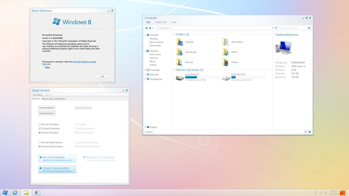The height and width of the screenshot is (196, 349).
Task: Click the Libraries icon in navigation pane
Action: [148, 51]
